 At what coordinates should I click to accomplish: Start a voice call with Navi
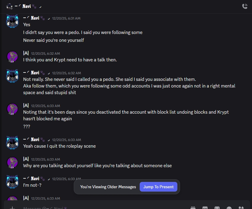click(x=244, y=6)
